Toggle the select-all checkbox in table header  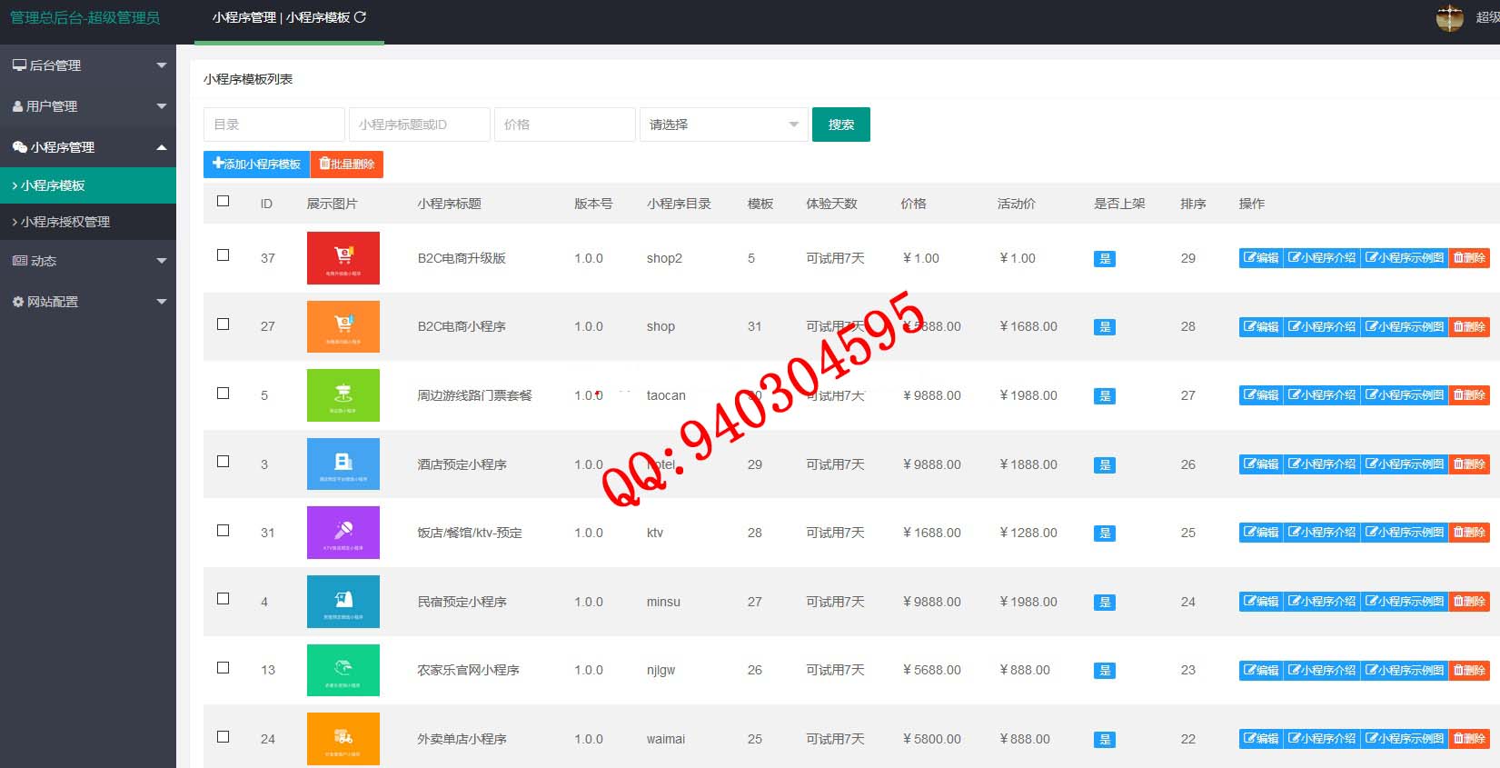pyautogui.click(x=223, y=202)
